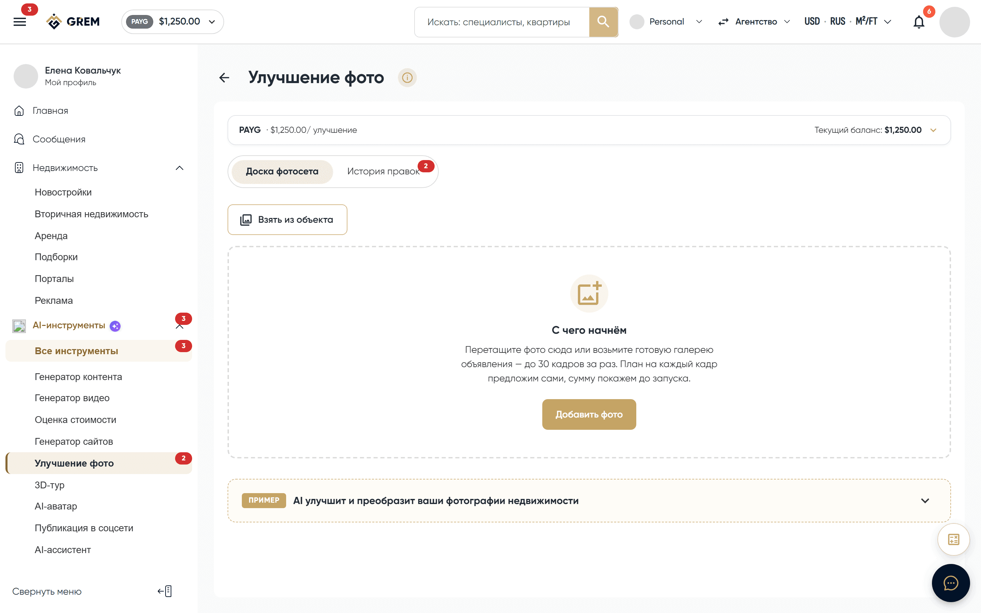Open the calculator floating icon
Screen dimensions: 981x613
953,539
